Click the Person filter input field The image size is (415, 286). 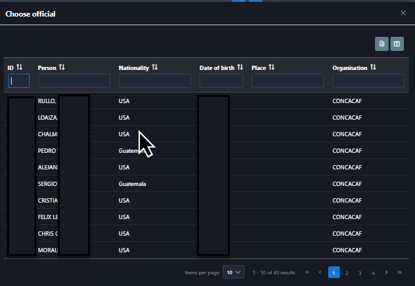(x=74, y=81)
